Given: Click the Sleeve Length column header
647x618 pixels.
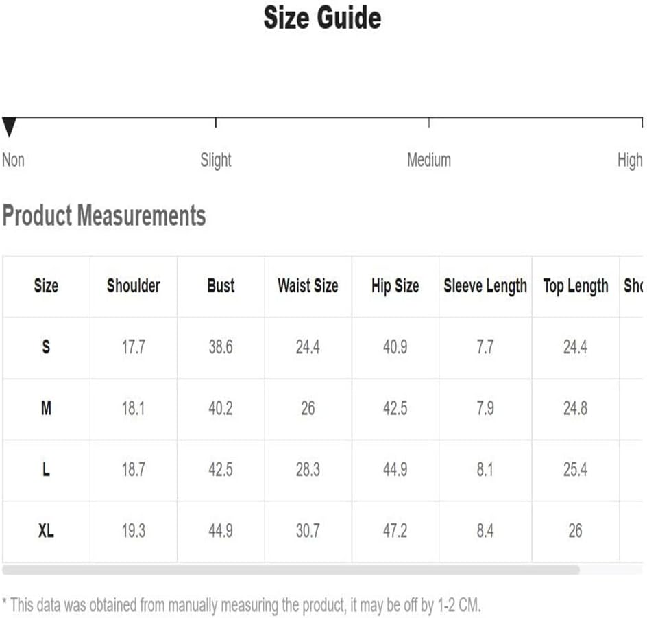Looking at the screenshot, I should [x=485, y=286].
